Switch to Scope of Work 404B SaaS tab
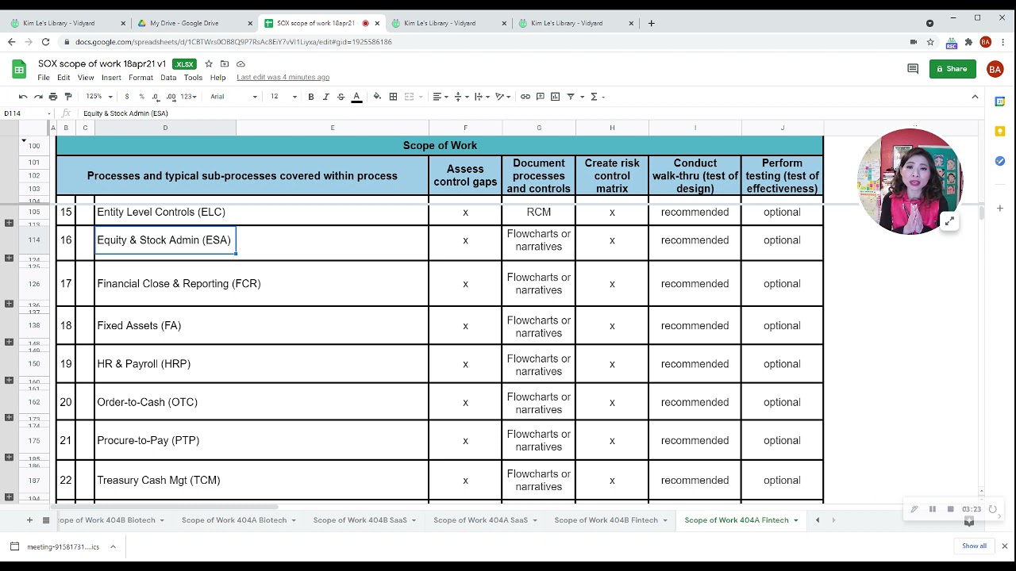 click(365, 520)
